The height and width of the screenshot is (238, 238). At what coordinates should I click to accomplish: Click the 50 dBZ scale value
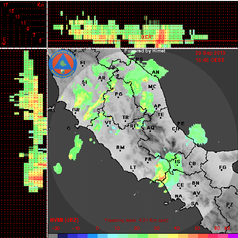point(197,228)
